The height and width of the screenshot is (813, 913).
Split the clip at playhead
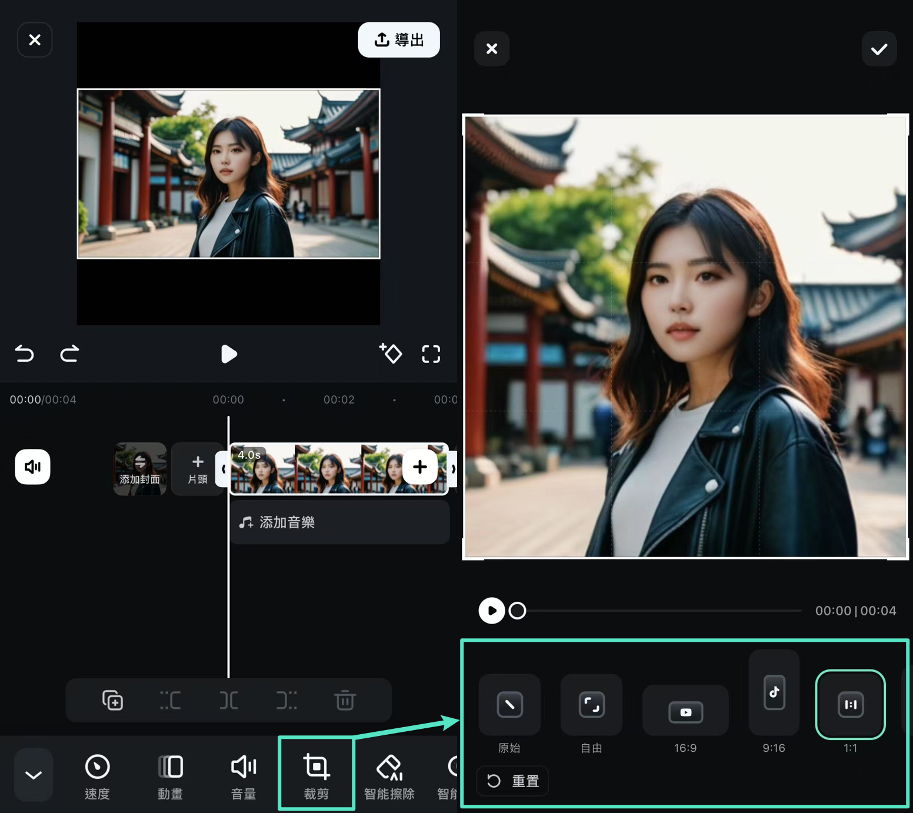click(x=228, y=701)
